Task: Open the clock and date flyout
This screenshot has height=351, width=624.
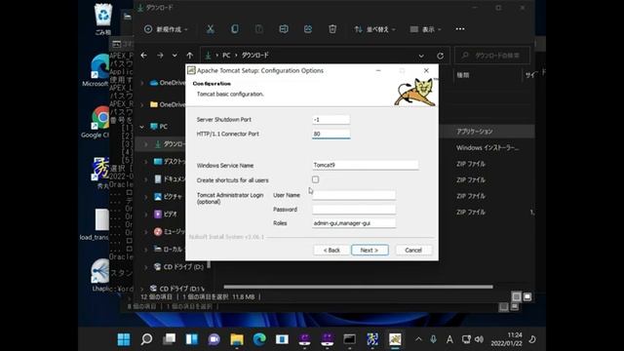Action: pos(506,339)
